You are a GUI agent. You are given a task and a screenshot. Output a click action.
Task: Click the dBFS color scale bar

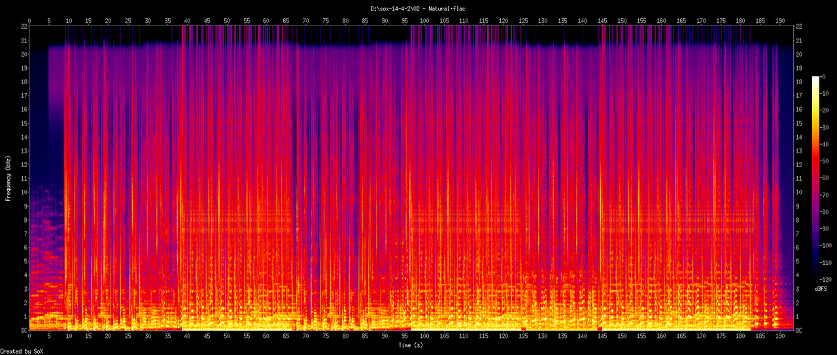click(x=815, y=178)
